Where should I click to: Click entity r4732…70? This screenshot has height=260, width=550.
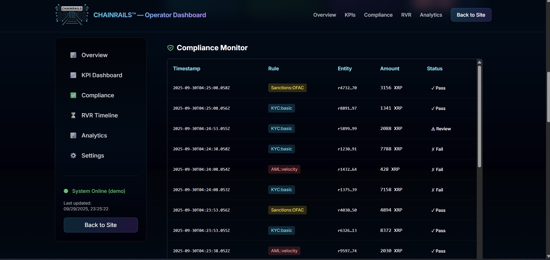click(x=347, y=88)
